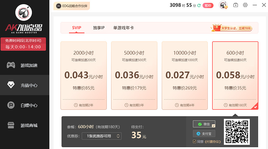Image resolution: width=268 pixels, height=149 pixels.
Task: Click the EDG战略合作伙伴 badge
Action: pos(72,6)
